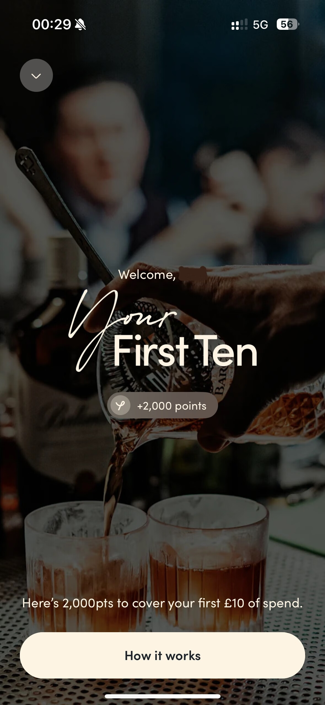Collapse the welcome screen with the chevron-down button

pyautogui.click(x=36, y=75)
